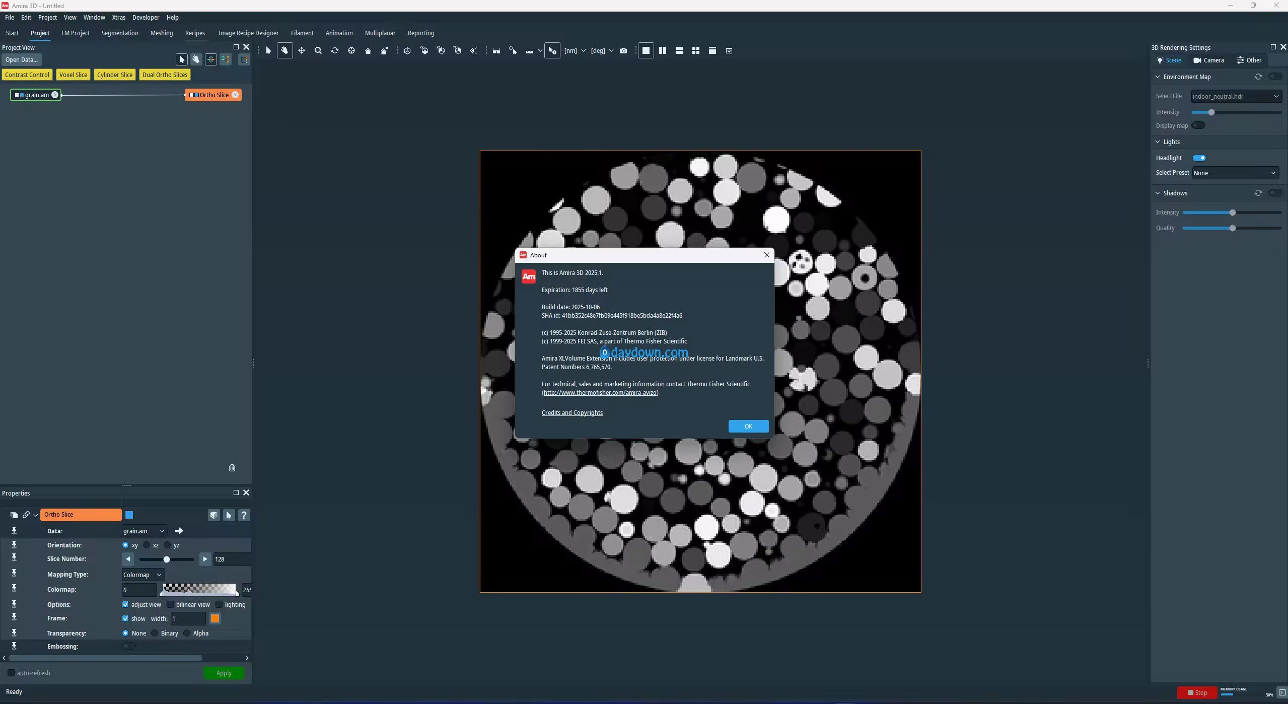1288x704 pixels.
Task: Click the trash bin in Project View
Action: click(x=232, y=468)
